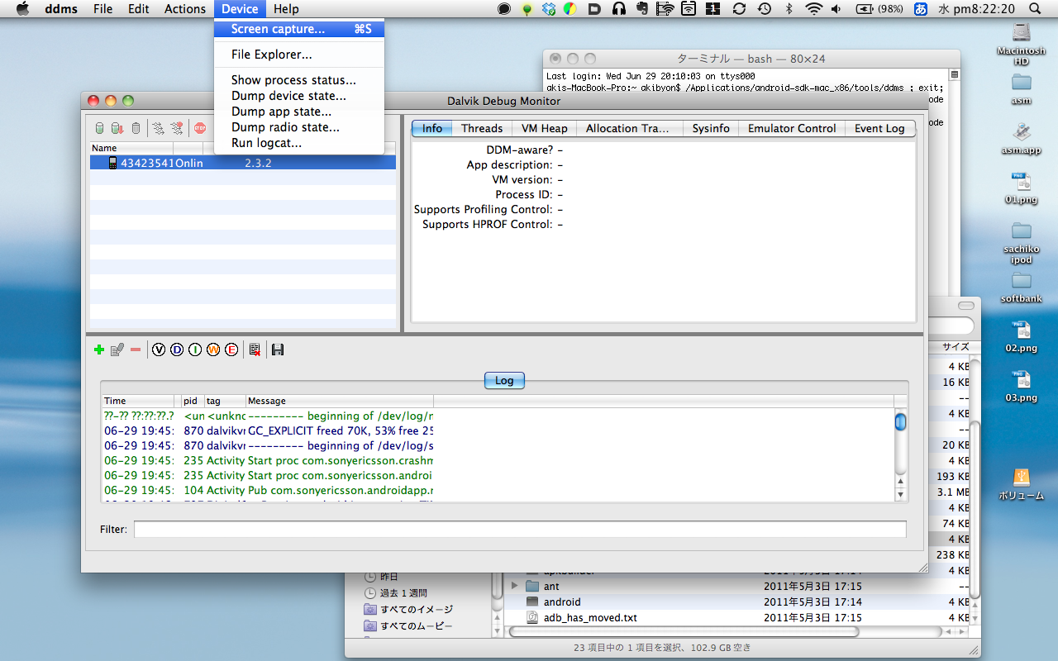Image resolution: width=1058 pixels, height=661 pixels.
Task: Click the Start method profiling icon
Action: 176,128
